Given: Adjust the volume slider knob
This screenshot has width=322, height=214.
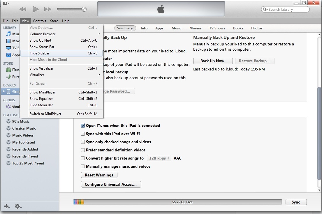Looking at the screenshot, I should pyautogui.click(x=84, y=9).
